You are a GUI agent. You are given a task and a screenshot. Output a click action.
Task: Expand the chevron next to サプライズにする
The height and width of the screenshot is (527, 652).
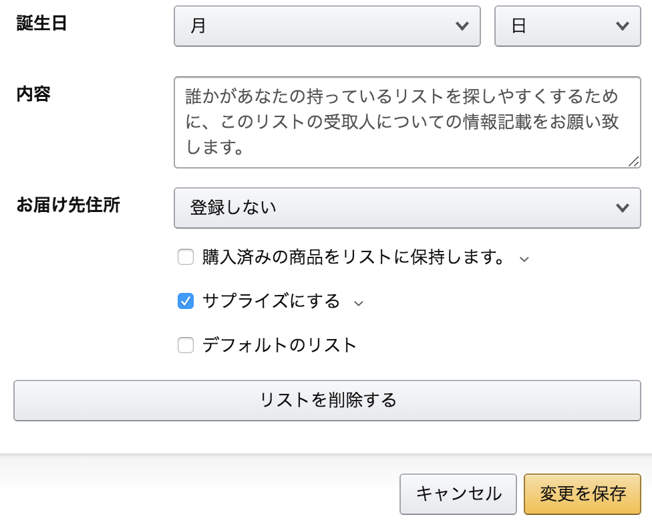tap(359, 304)
